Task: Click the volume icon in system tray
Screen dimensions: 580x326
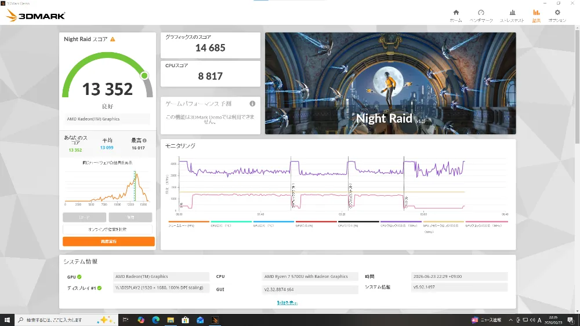Action: 532,320
